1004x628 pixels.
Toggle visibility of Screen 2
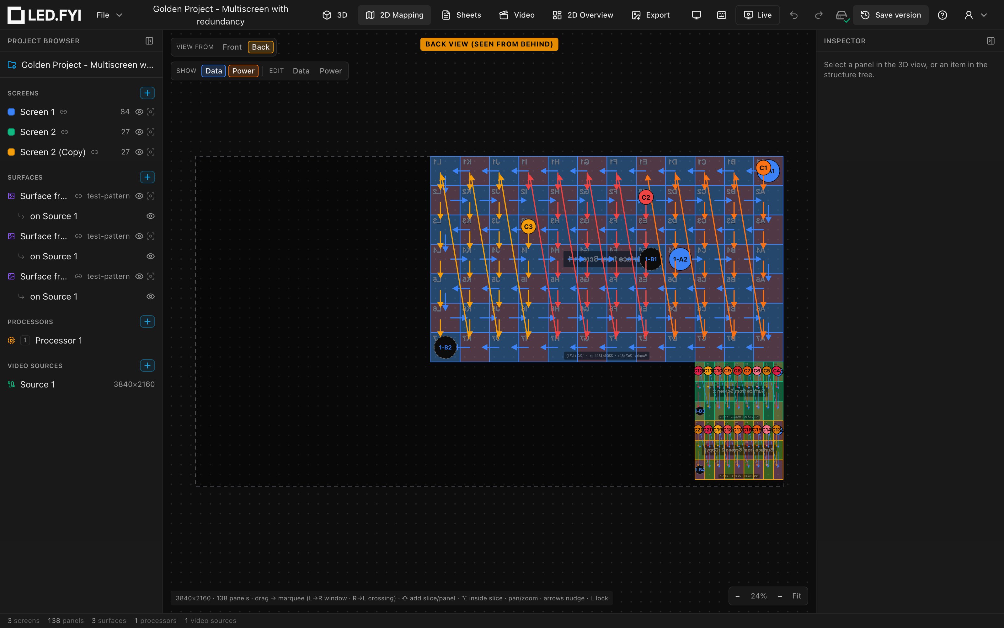pos(139,132)
